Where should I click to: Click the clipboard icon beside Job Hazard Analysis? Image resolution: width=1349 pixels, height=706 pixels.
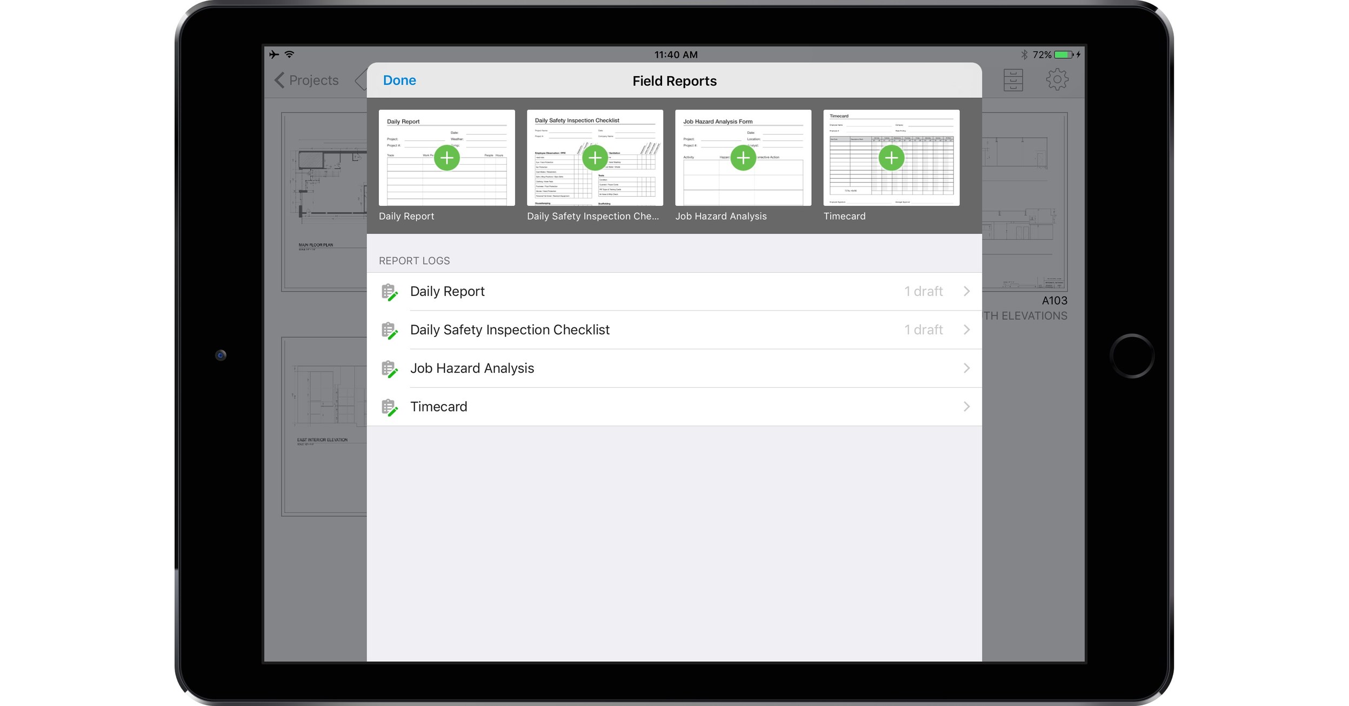390,368
